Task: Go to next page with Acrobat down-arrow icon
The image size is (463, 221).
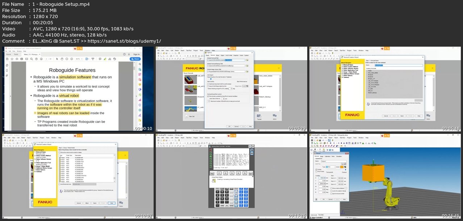Action: click(41, 59)
